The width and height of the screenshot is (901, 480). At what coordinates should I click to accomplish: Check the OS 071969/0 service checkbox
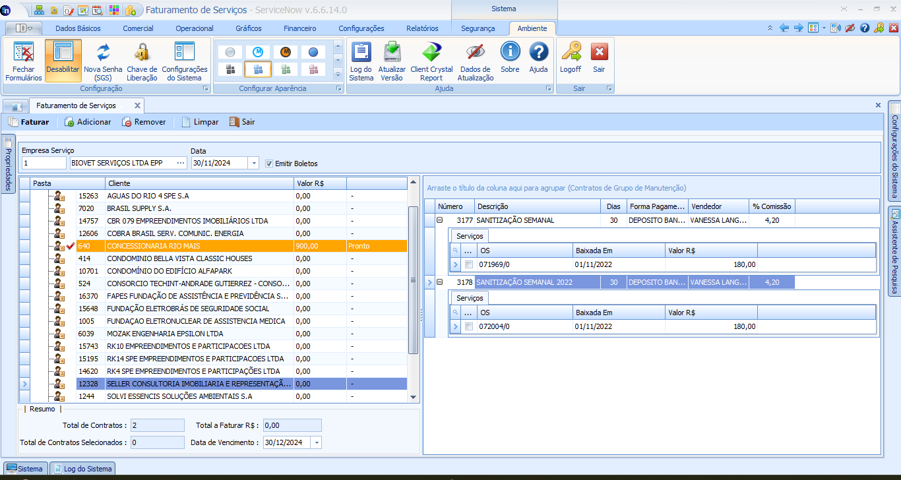point(469,264)
